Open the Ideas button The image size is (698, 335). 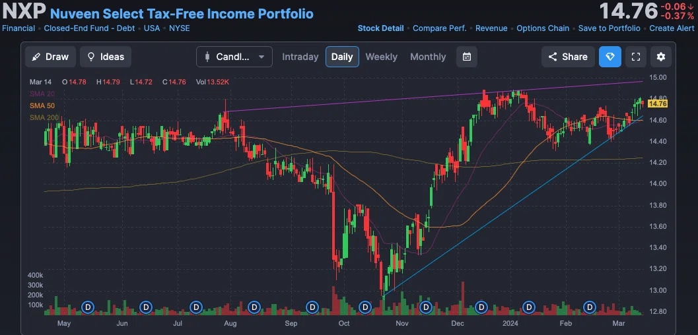(x=106, y=57)
